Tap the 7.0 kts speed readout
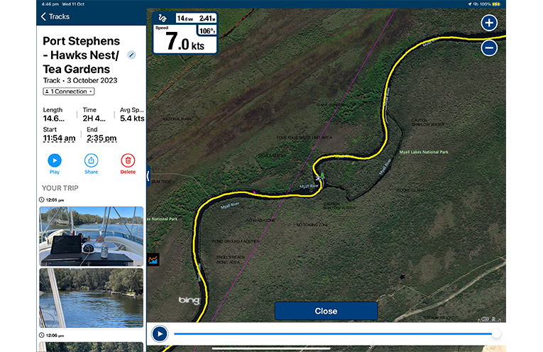The height and width of the screenshot is (352, 543). pyautogui.click(x=185, y=42)
